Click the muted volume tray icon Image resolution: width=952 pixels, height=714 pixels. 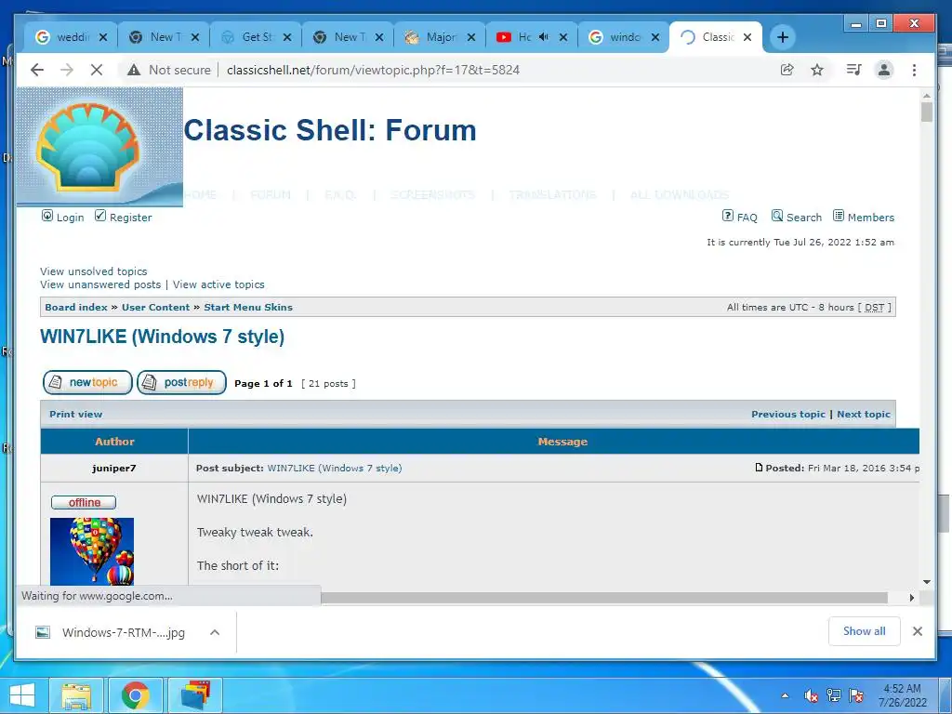tap(811, 695)
